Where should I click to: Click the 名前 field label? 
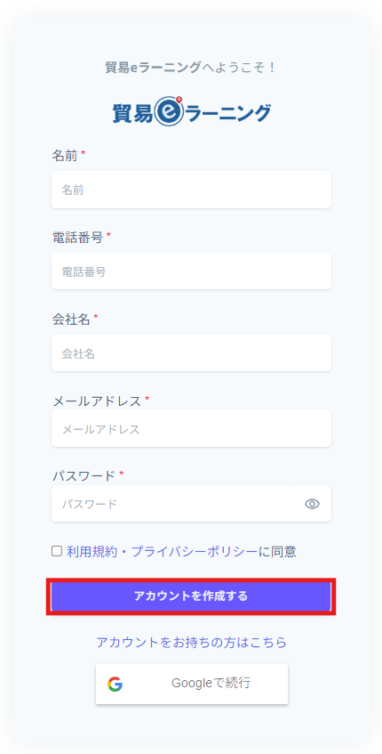[64, 155]
